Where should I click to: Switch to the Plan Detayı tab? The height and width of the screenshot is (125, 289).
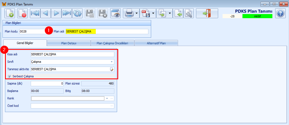pyautogui.click(x=69, y=43)
